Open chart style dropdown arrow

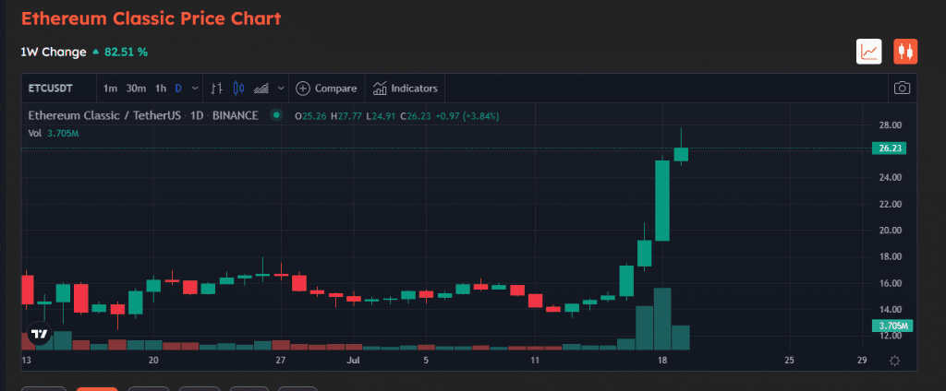281,89
